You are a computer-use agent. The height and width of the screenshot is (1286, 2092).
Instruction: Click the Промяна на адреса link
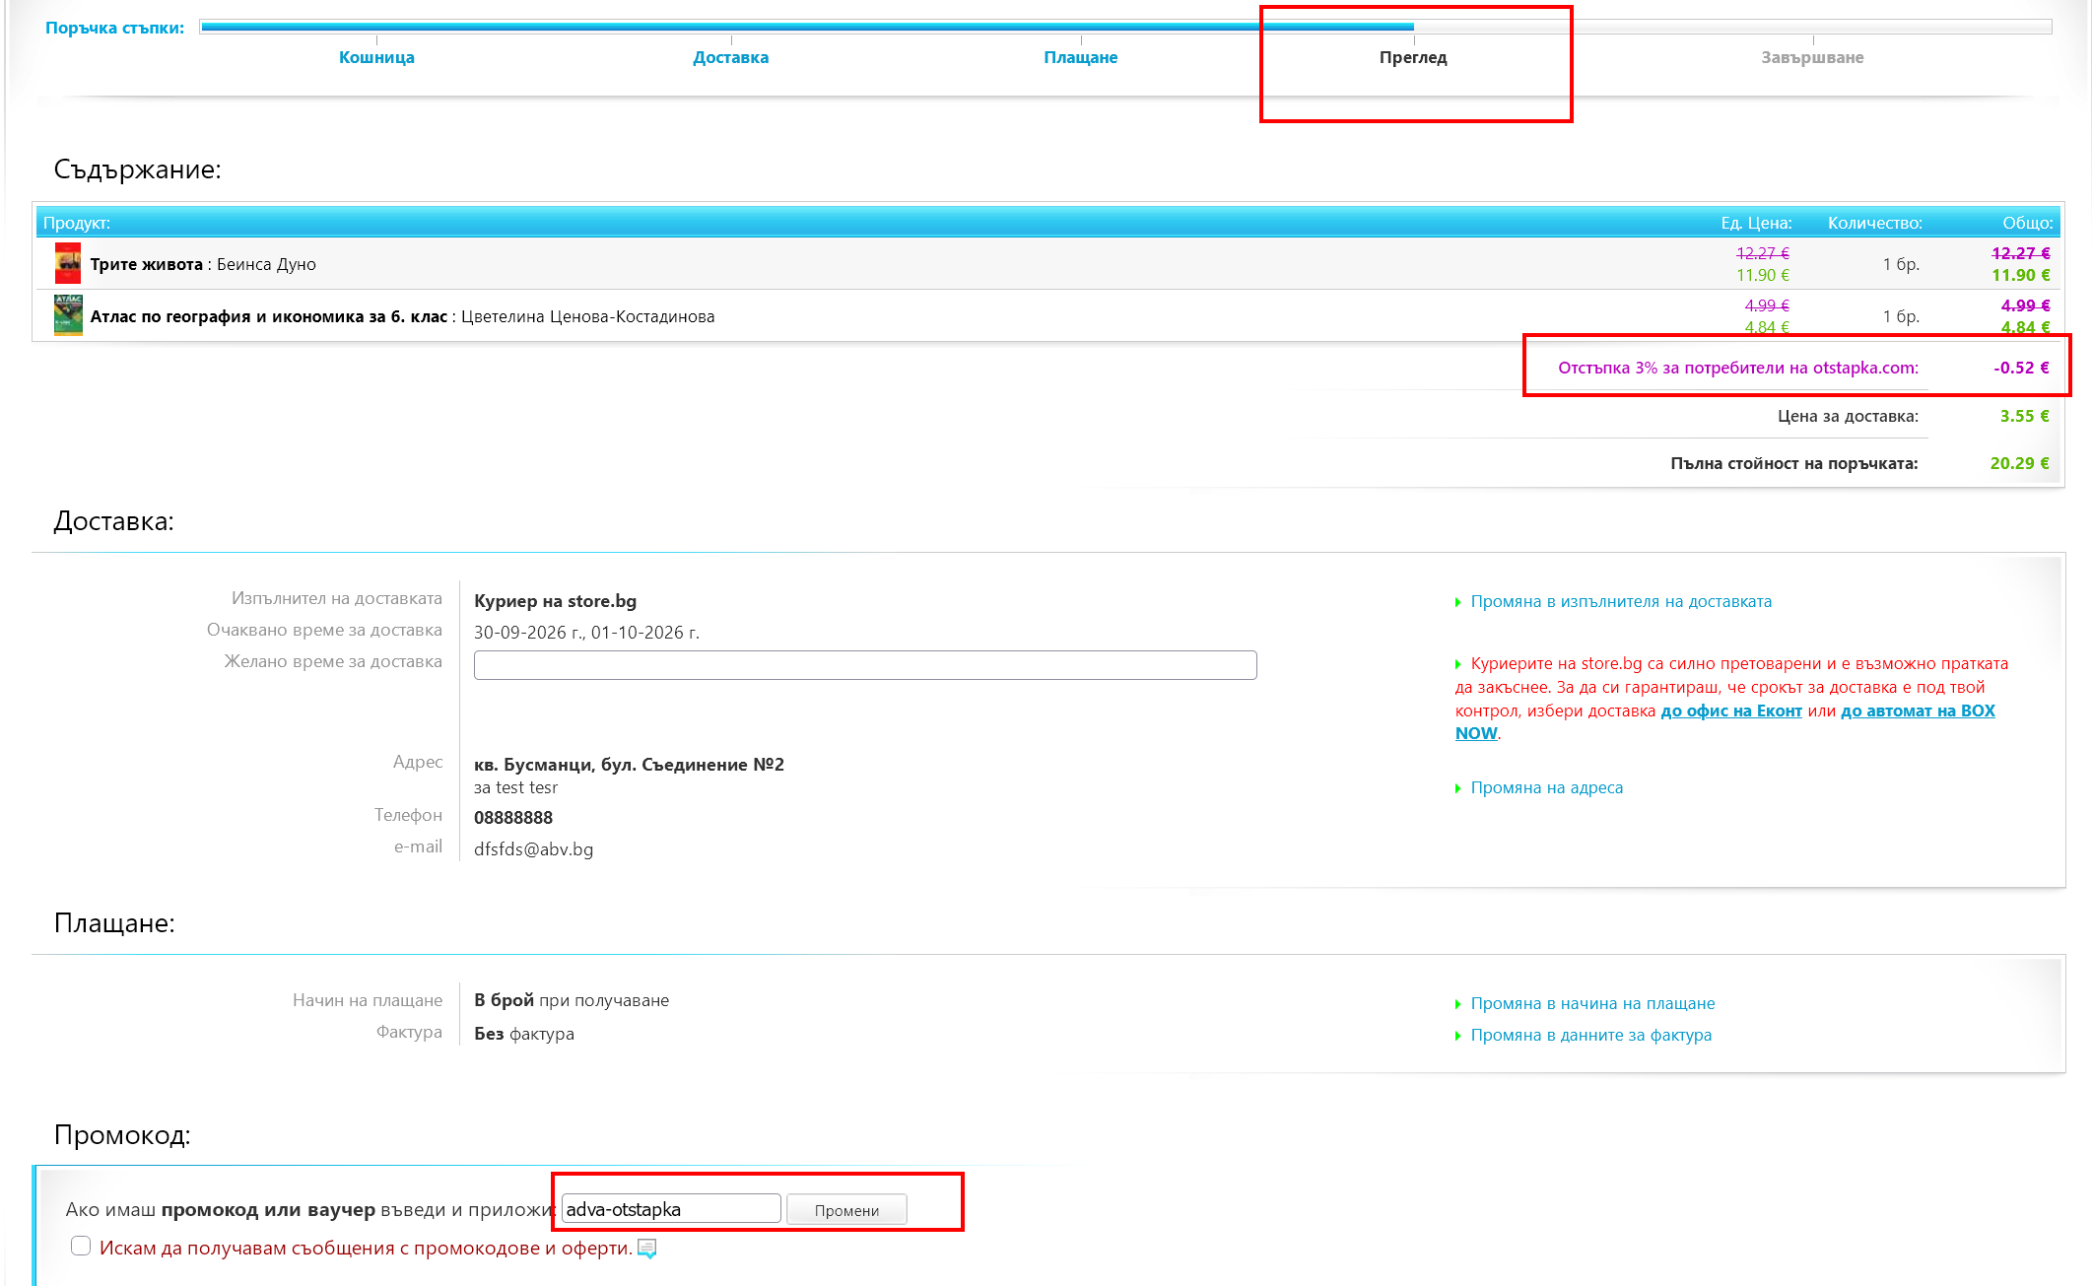pyautogui.click(x=1547, y=787)
